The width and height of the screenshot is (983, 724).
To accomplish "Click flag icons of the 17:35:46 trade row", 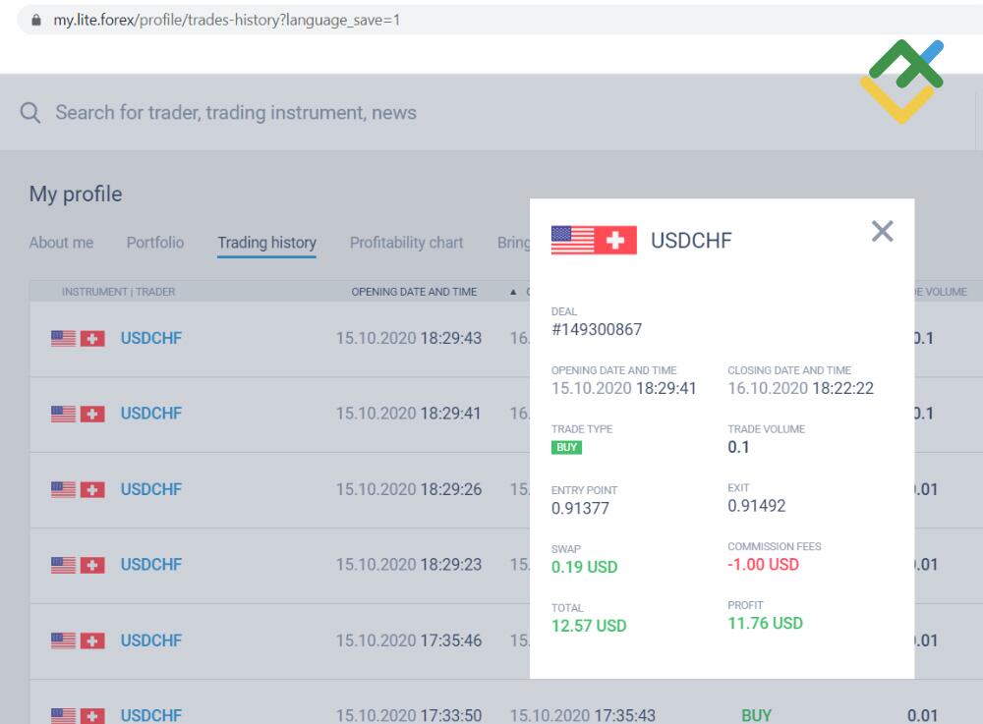I will click(x=78, y=640).
